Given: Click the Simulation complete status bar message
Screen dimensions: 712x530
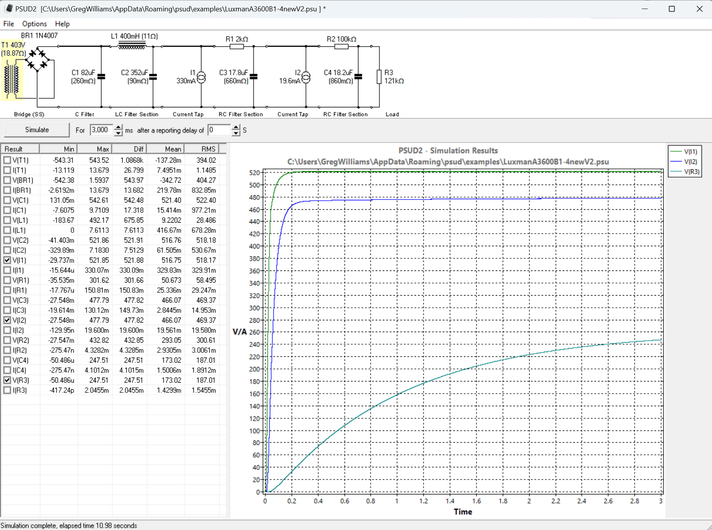Looking at the screenshot, I should click(69, 526).
